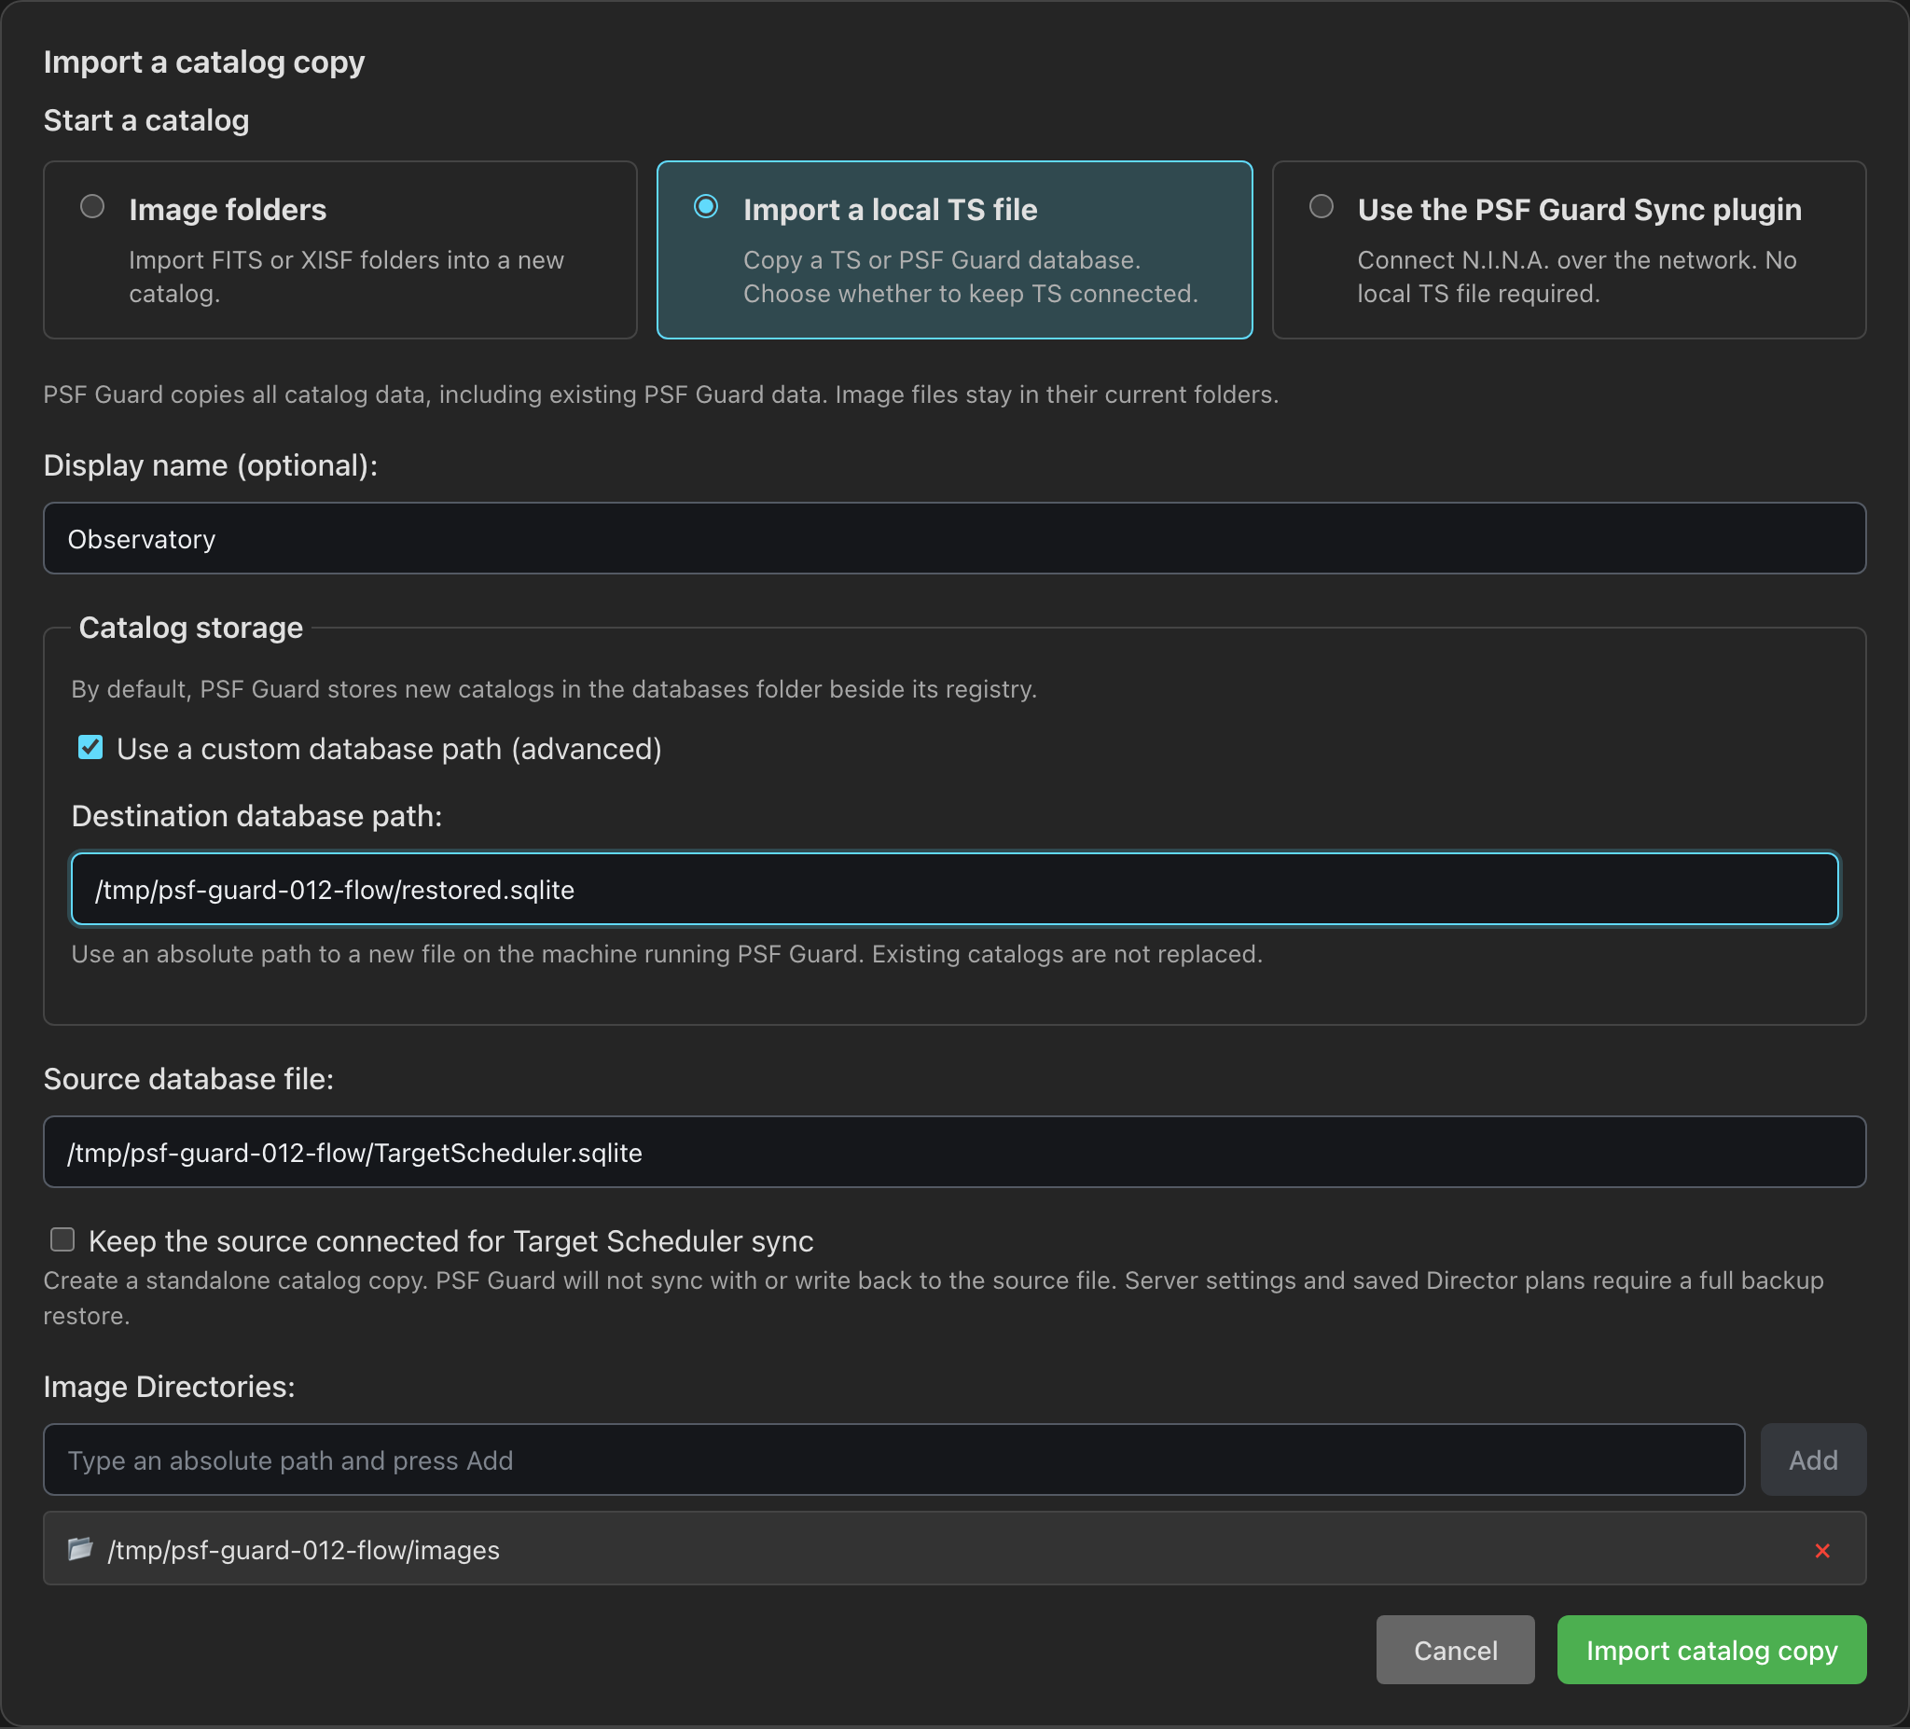1910x1729 pixels.
Task: Click the Keep the source connected label text
Action: (450, 1240)
